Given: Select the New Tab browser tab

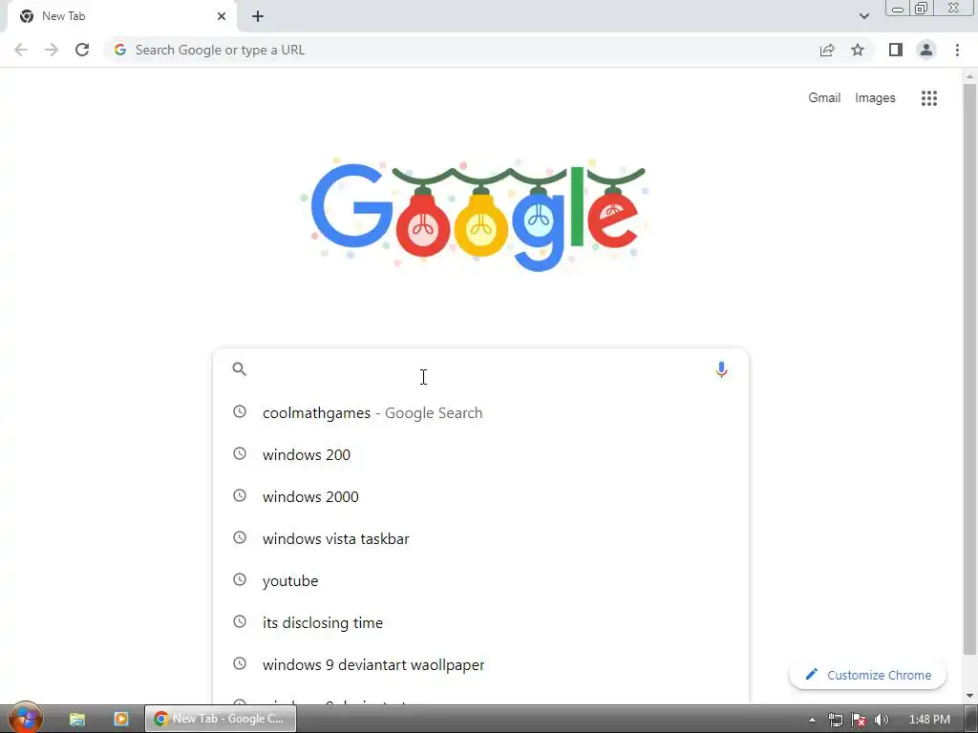Looking at the screenshot, I should tap(121, 17).
